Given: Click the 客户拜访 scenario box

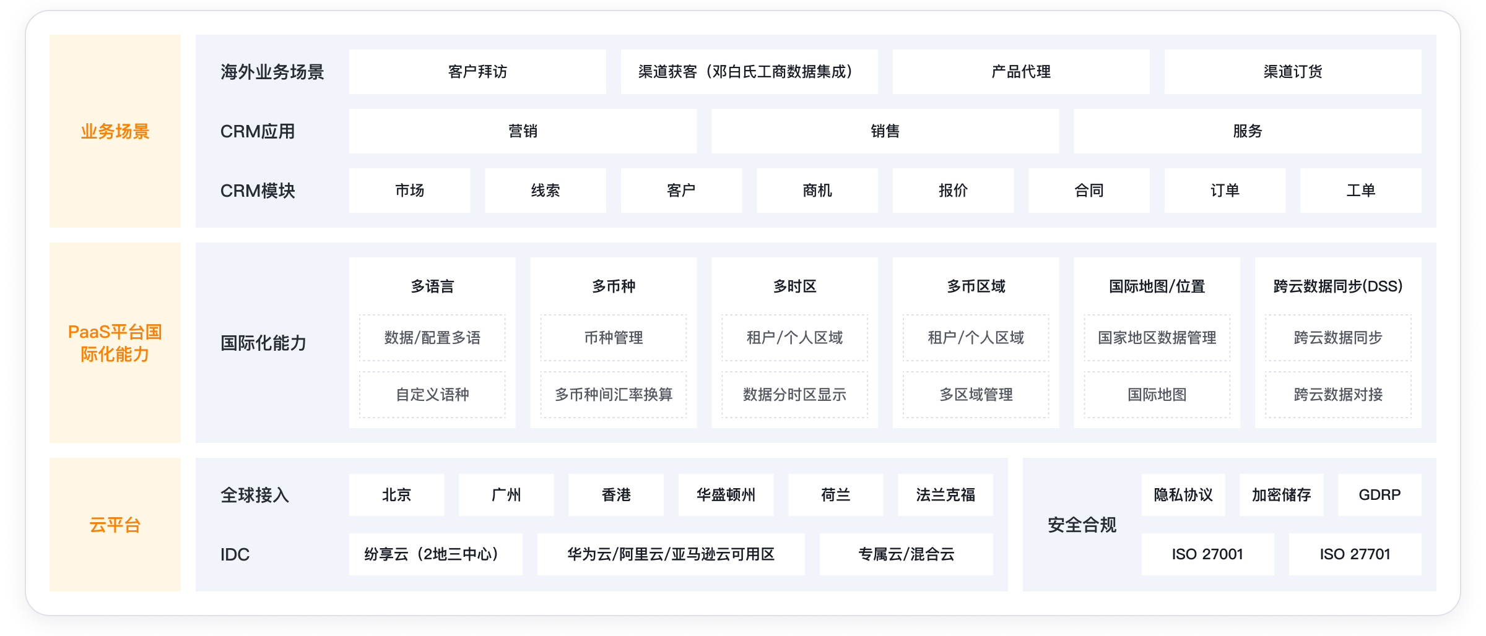Looking at the screenshot, I should [x=477, y=72].
